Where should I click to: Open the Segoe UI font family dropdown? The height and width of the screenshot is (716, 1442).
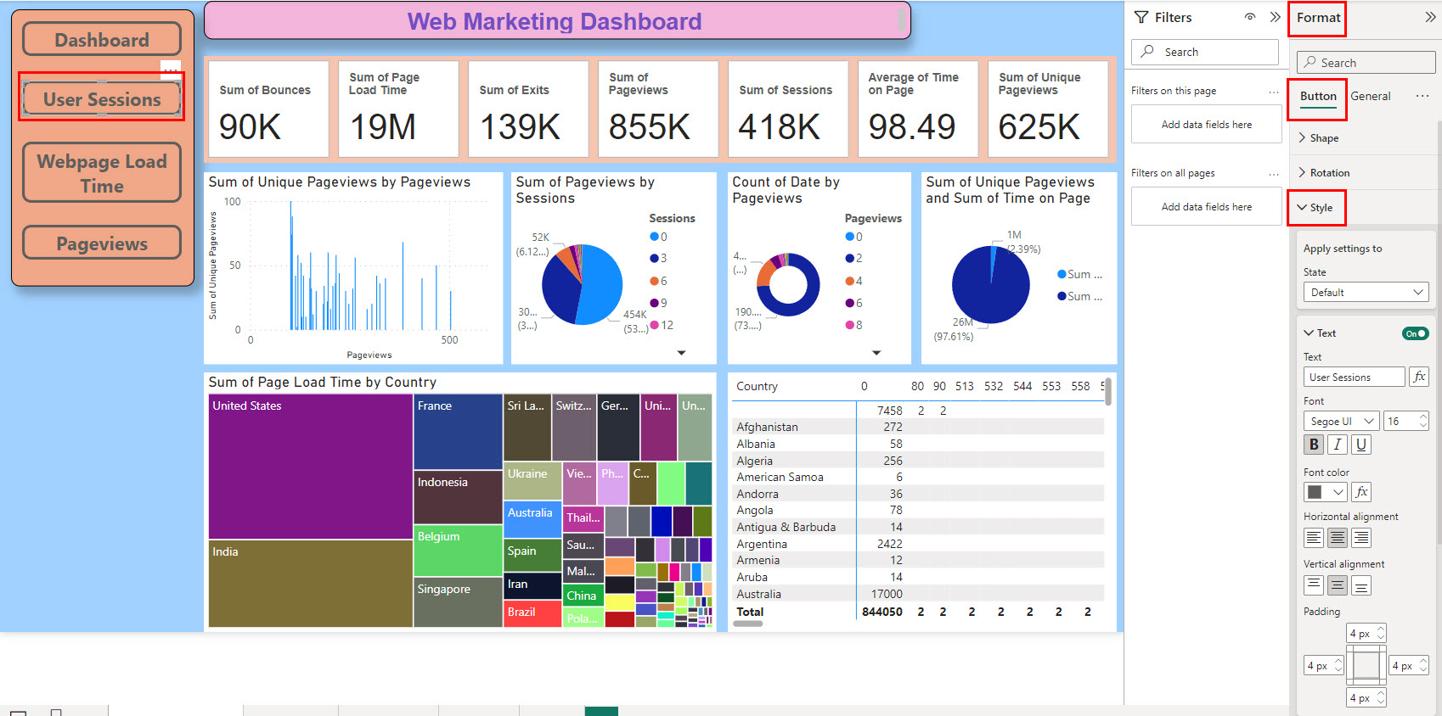(x=1342, y=422)
